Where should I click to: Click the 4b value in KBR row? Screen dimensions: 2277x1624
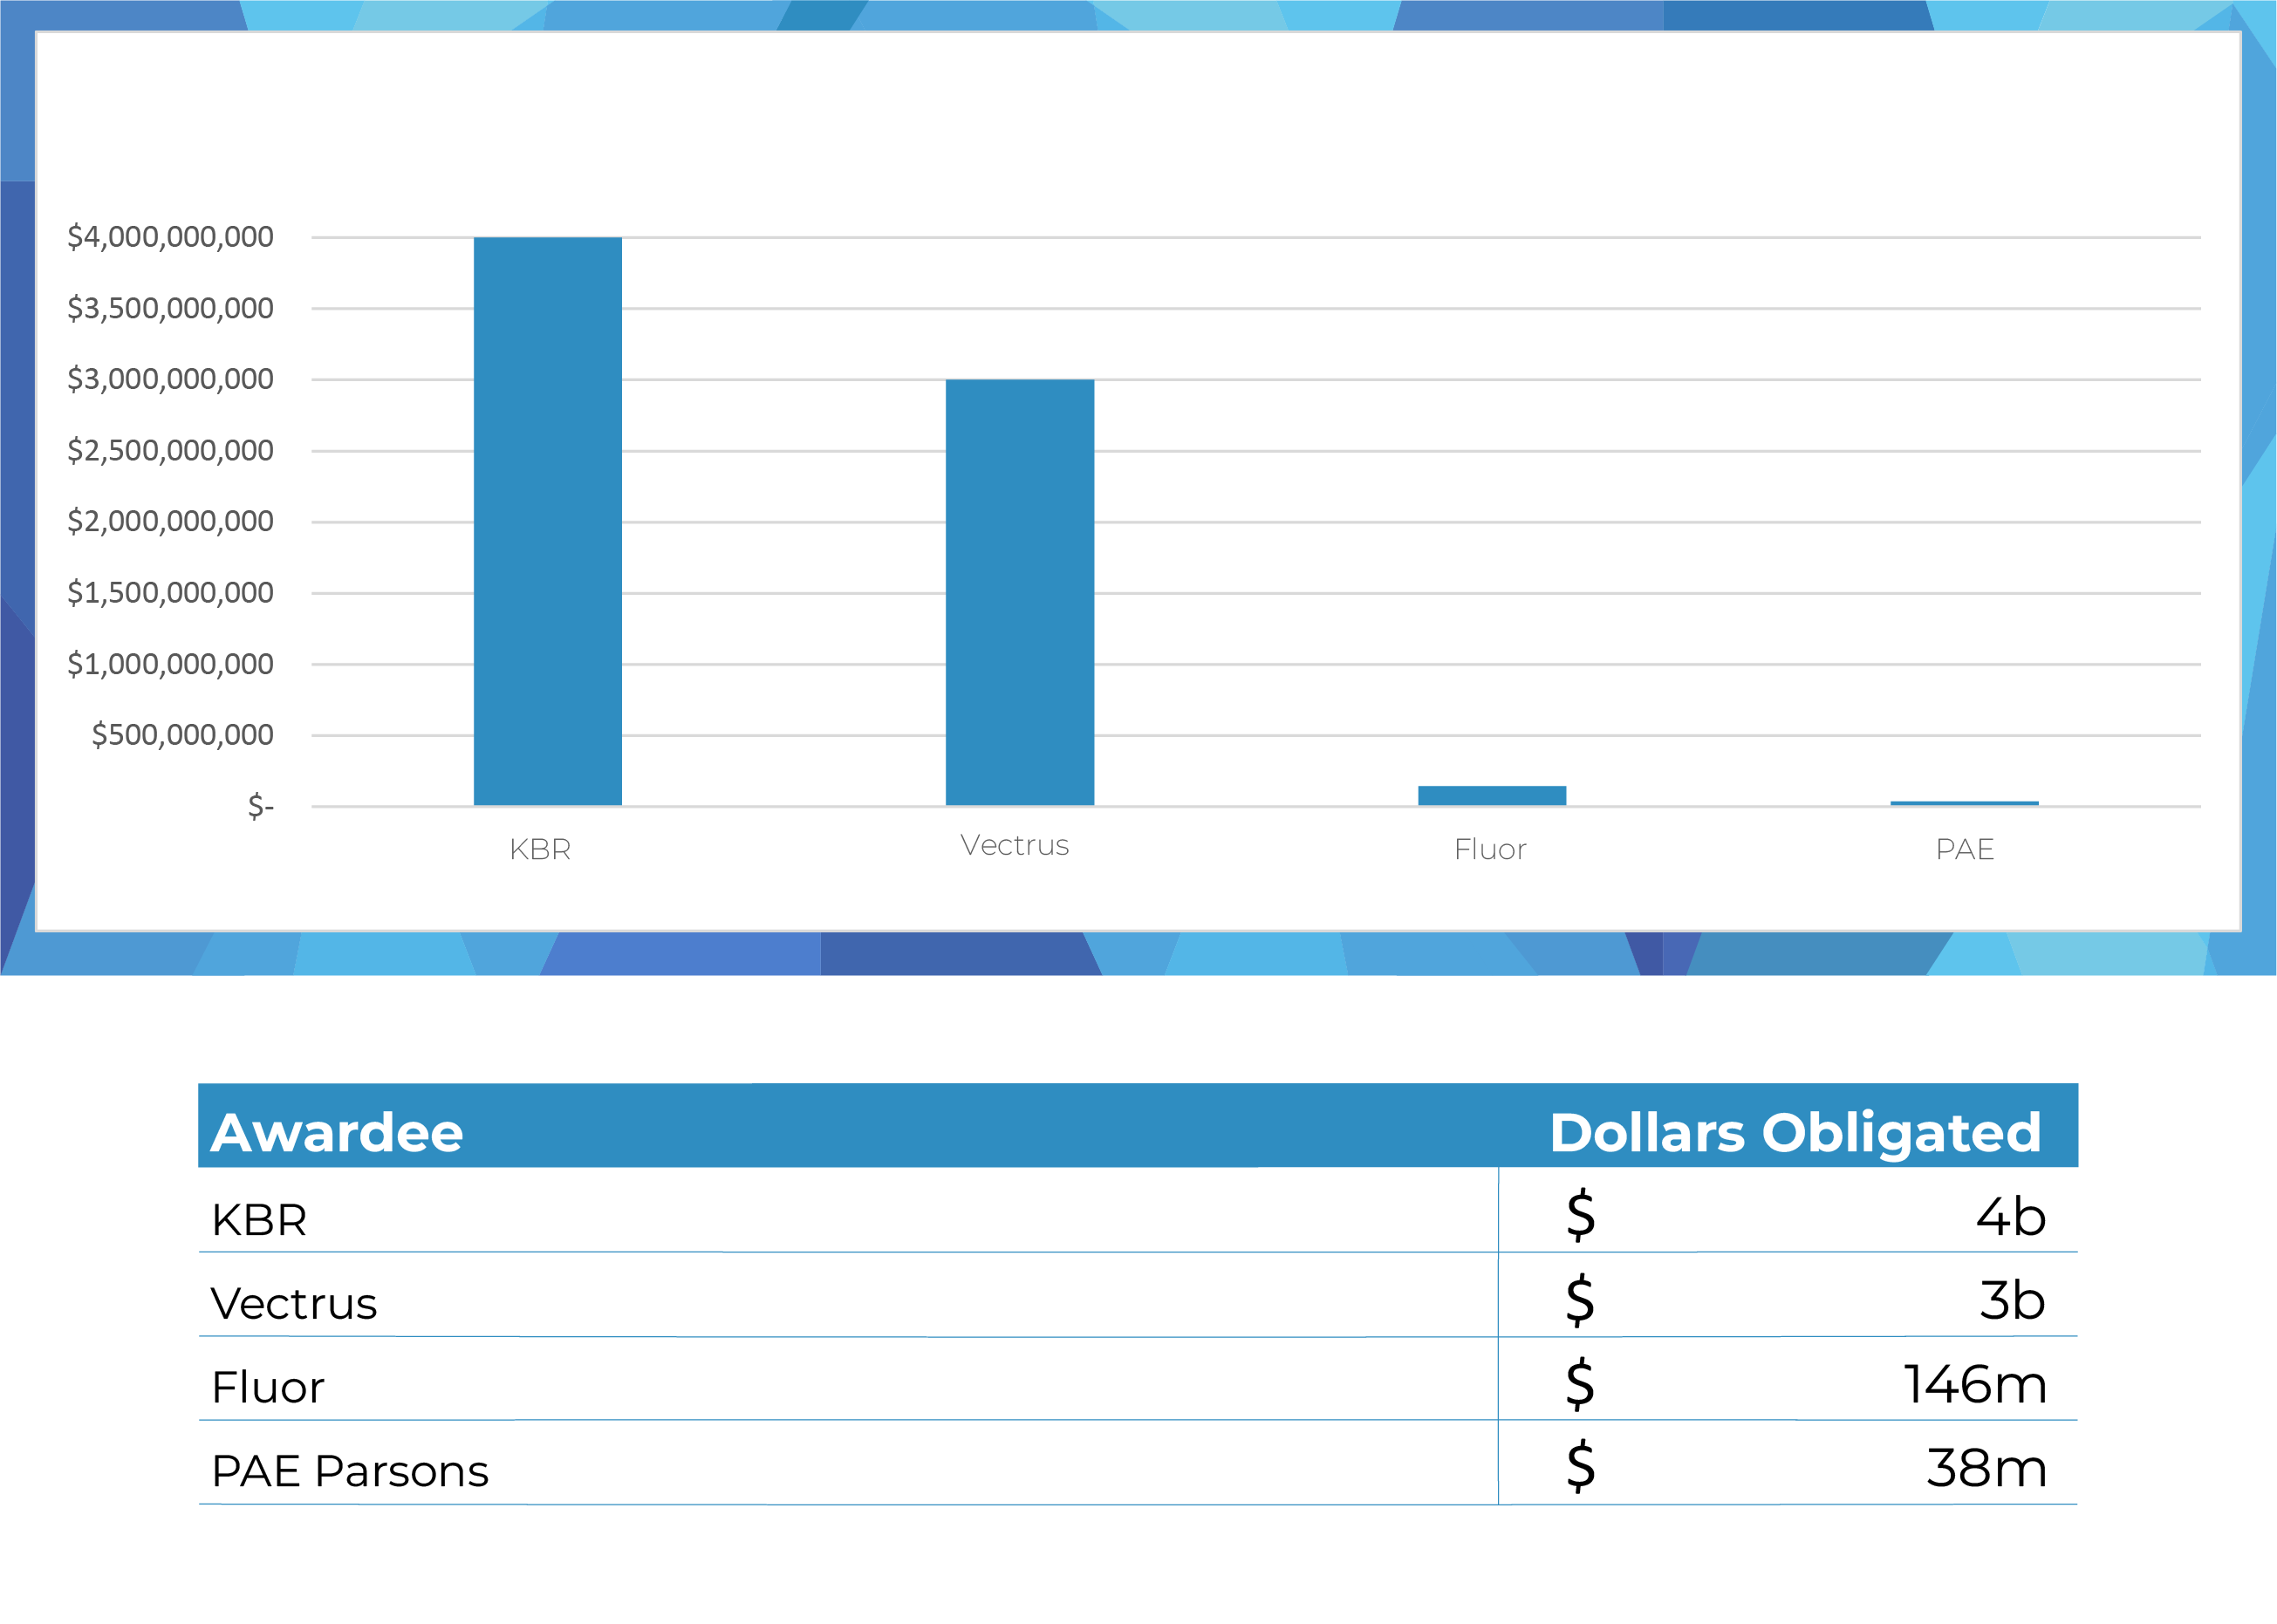pos(2011,1217)
